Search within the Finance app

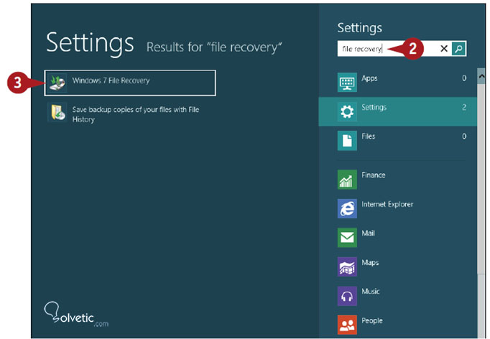373,175
